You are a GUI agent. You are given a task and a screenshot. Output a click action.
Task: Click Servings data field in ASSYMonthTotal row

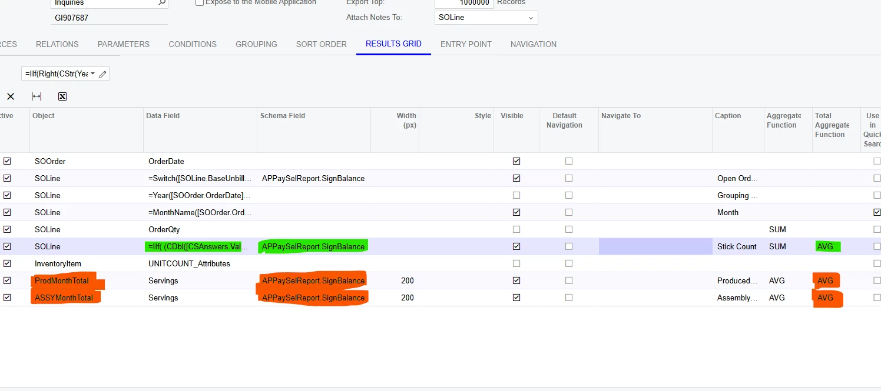click(200, 298)
